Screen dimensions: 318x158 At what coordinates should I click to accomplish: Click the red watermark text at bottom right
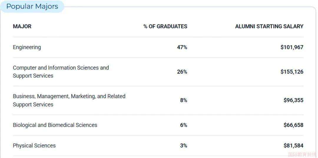pyautogui.click(x=303, y=154)
